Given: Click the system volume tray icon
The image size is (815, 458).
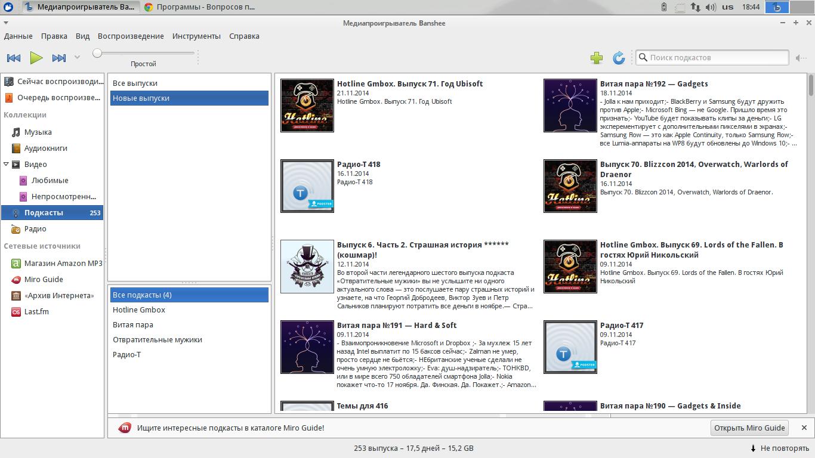Looking at the screenshot, I should click(711, 7).
